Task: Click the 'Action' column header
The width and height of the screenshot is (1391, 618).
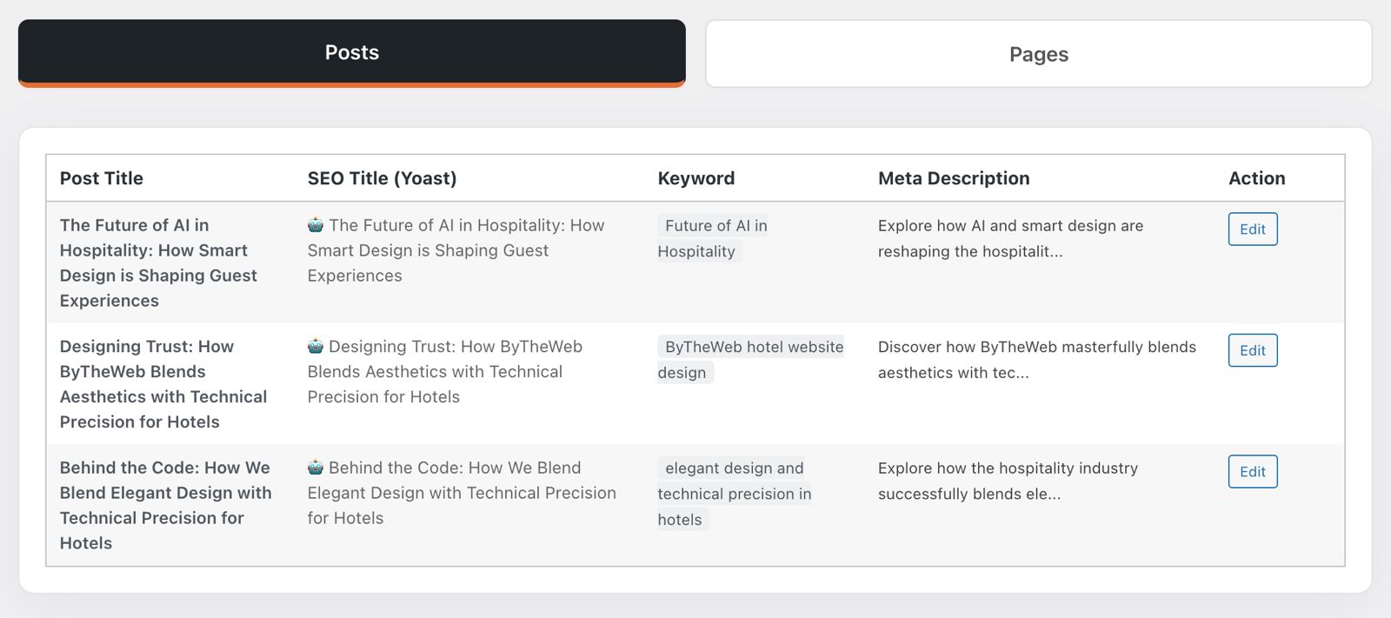Action: click(x=1256, y=178)
